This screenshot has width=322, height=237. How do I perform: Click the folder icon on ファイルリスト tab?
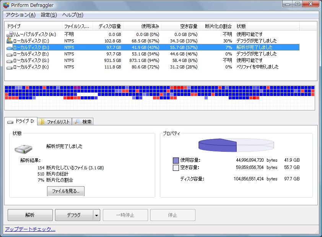42,122
